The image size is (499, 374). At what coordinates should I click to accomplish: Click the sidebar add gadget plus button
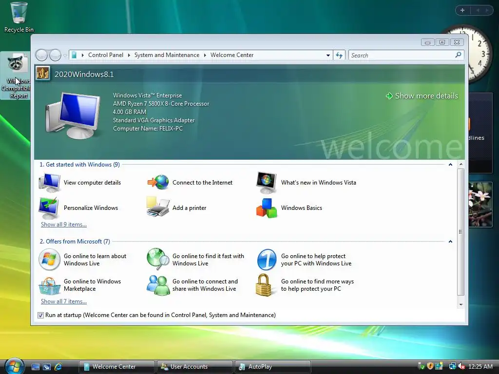tap(462, 10)
